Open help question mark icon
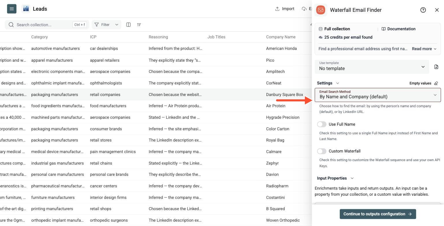This screenshot has height=226, width=444. click(x=423, y=10)
